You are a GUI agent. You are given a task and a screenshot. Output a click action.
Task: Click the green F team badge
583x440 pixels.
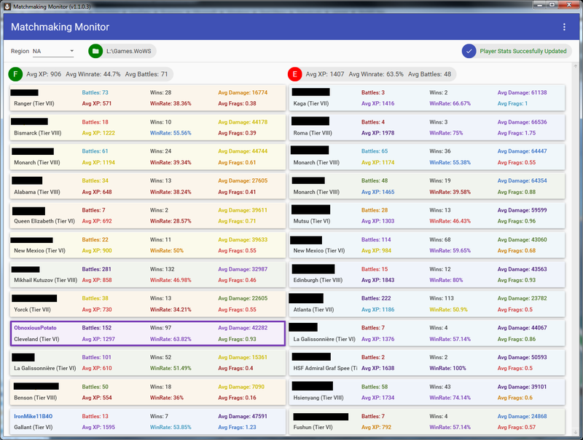click(x=15, y=74)
